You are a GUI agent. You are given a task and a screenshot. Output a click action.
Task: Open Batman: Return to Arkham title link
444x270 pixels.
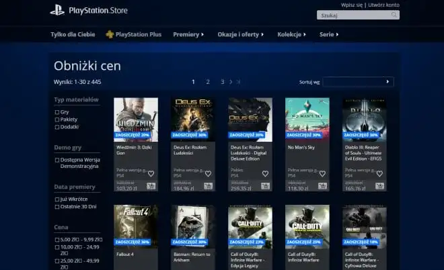point(192,257)
